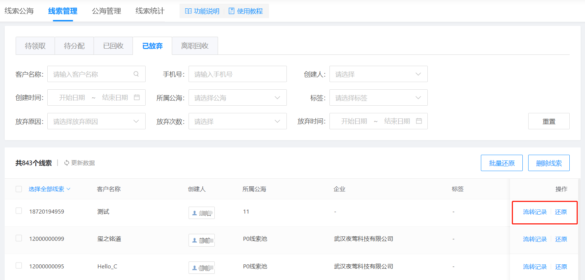Switch to the 离职回收 tab
Image resolution: width=585 pixels, height=280 pixels.
coord(195,46)
